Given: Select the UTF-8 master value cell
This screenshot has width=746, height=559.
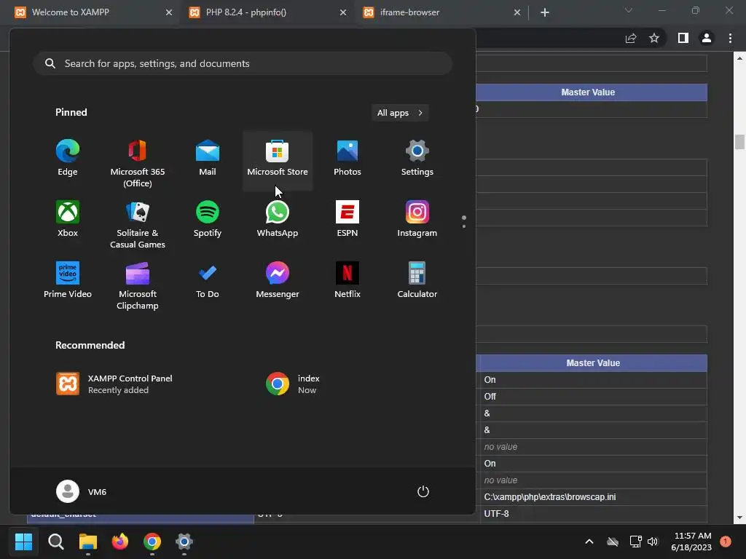Looking at the screenshot, I should tap(593, 514).
